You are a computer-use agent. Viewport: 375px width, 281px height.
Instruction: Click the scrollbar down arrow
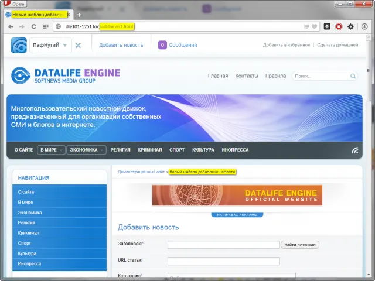pos(369,275)
